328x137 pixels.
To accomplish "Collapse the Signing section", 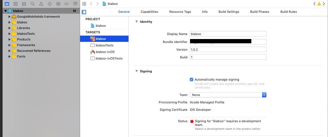I will (137, 71).
